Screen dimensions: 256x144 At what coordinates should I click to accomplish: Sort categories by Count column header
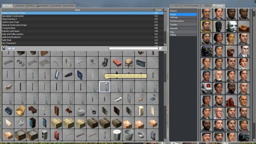click(x=158, y=10)
